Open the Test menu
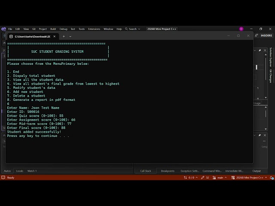Screen dimensions: 275x206 [x=73, y=29]
